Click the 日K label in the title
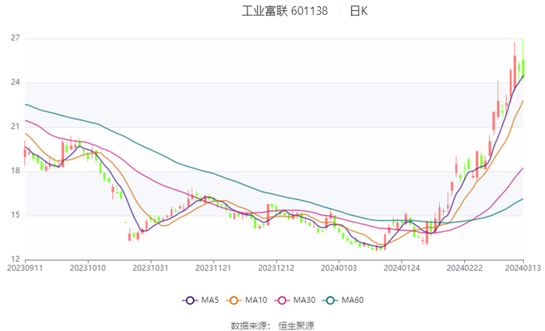545x331 pixels. click(358, 11)
